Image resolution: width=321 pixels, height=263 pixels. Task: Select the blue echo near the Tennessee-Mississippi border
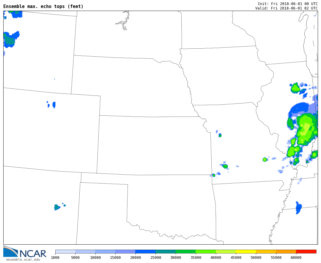[x=298, y=208]
